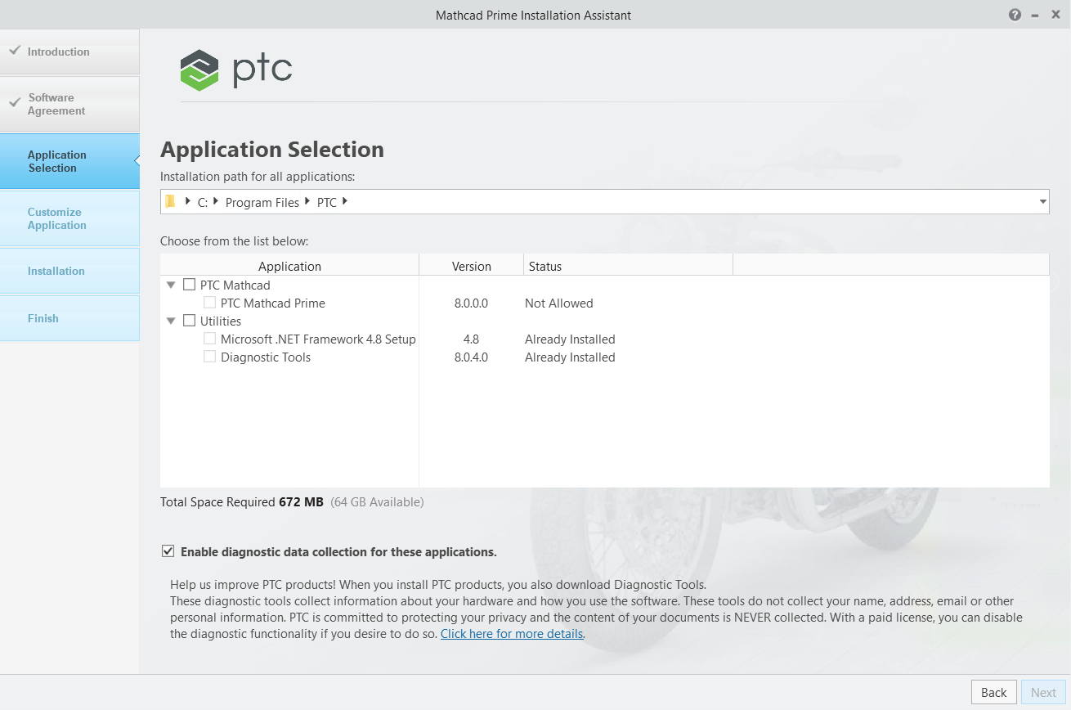1071x710 pixels.
Task: Collapse the Utilities tree node
Action: point(171,321)
